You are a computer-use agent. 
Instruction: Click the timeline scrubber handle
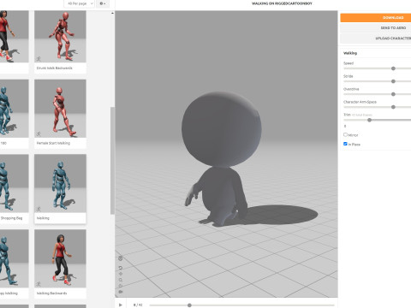click(189, 305)
